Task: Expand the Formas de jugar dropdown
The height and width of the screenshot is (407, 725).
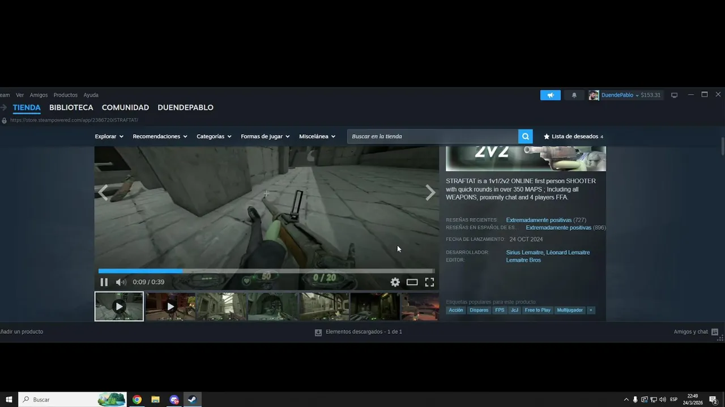Action: point(265,136)
